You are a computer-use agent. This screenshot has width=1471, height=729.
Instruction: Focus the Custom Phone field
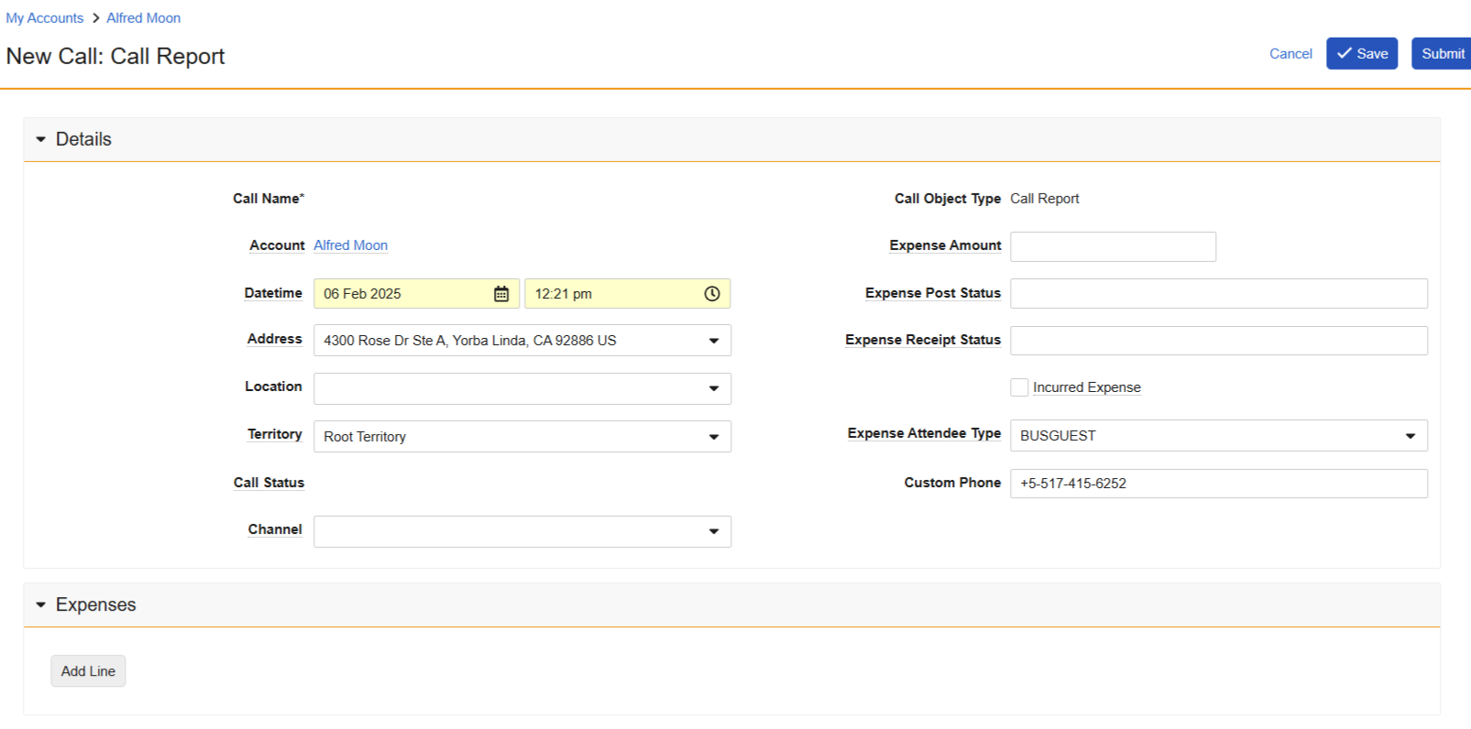pos(1218,484)
